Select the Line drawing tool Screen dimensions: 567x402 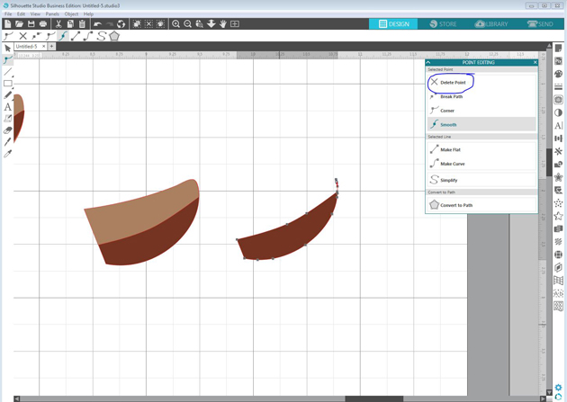[7, 72]
